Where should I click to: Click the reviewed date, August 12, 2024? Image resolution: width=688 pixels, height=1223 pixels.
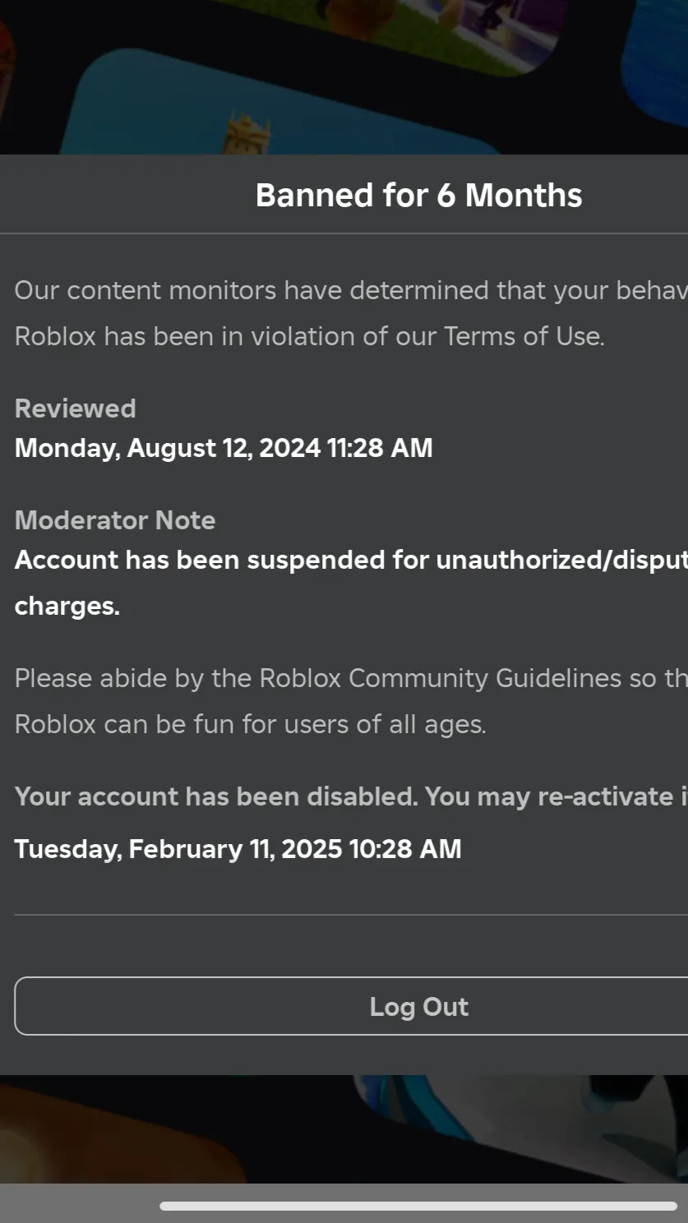point(223,448)
